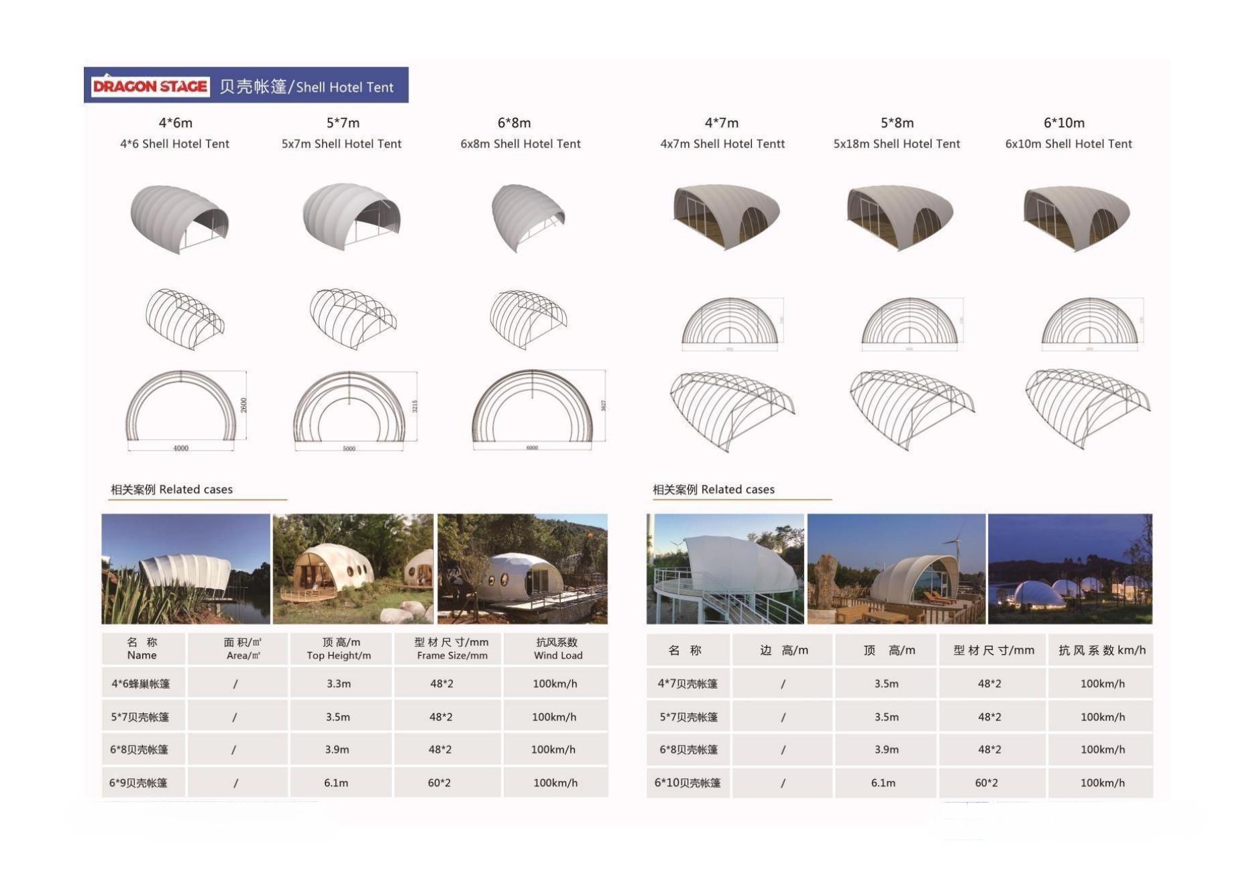Click the 贝壳帐篷/Shell Hotel Tent title
The image size is (1255, 887).
pos(307,86)
